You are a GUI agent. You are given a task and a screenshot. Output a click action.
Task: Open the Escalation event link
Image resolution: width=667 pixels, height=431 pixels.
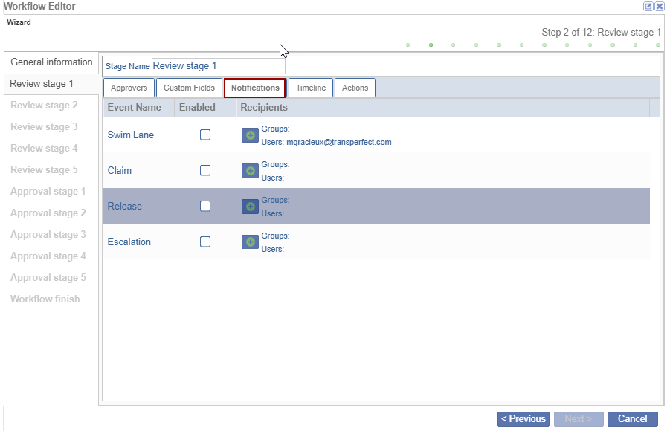[129, 242]
